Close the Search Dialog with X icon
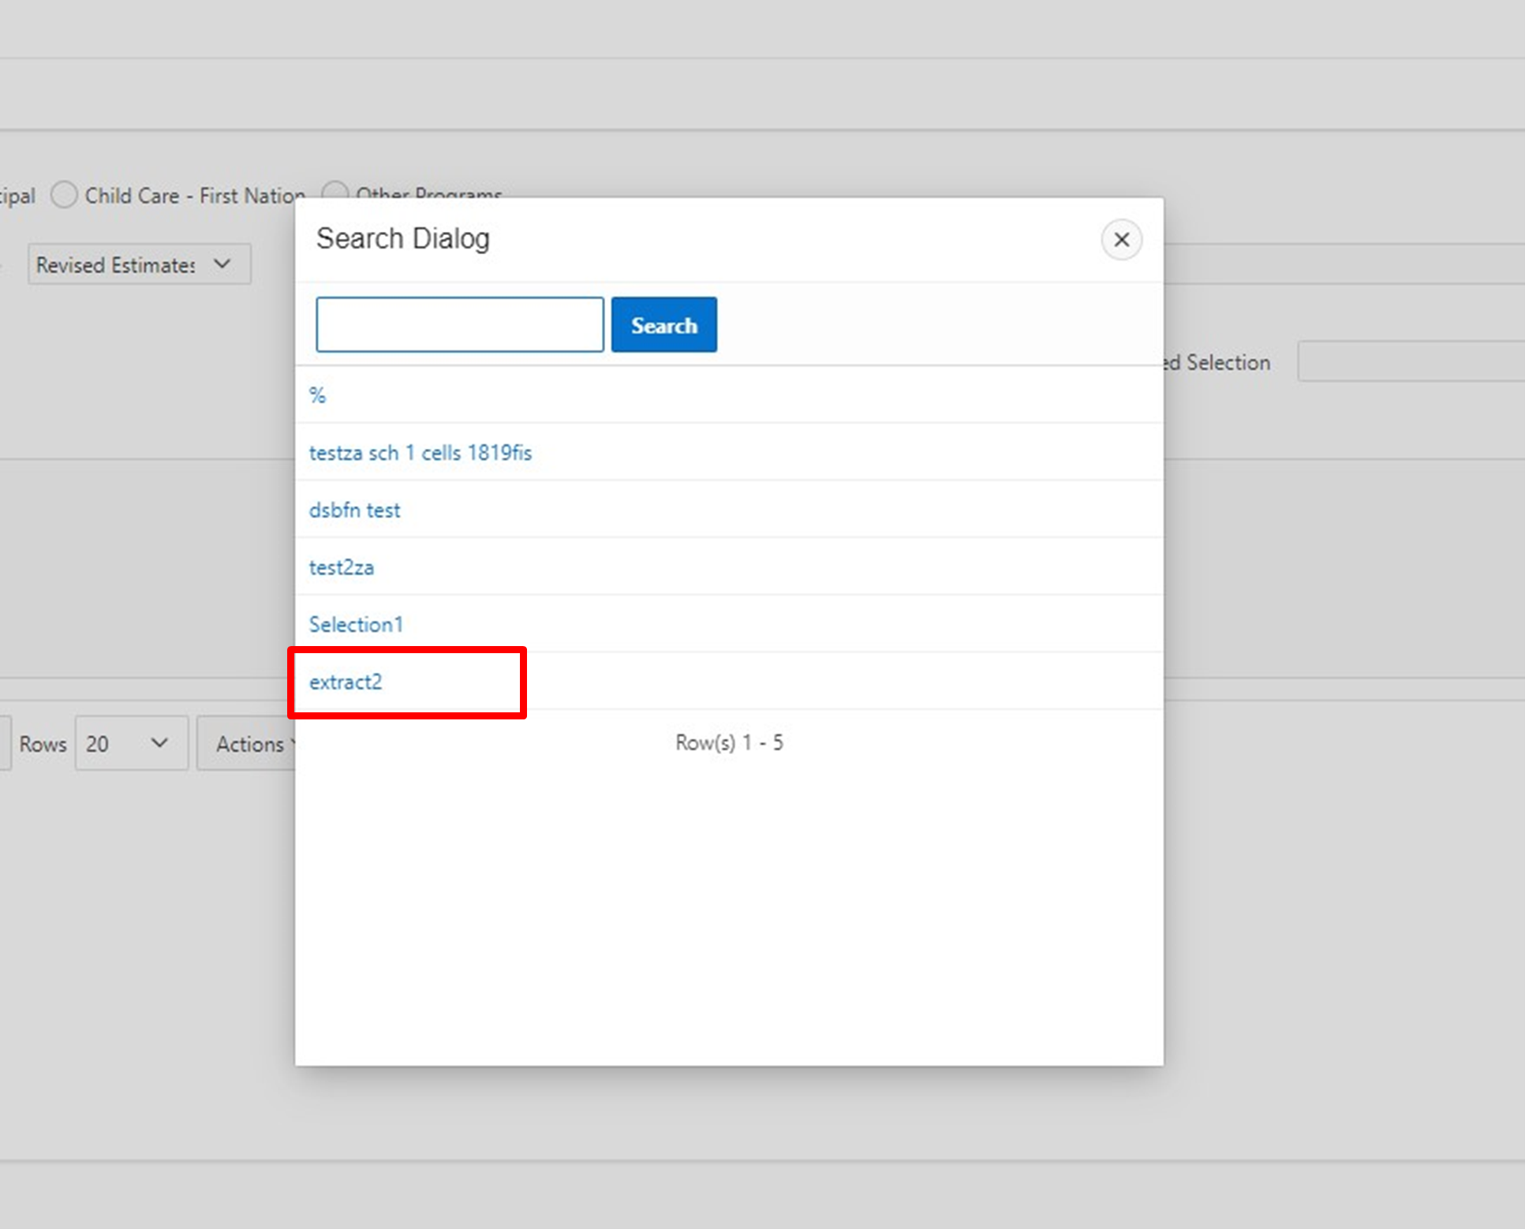1525x1229 pixels. point(1120,240)
